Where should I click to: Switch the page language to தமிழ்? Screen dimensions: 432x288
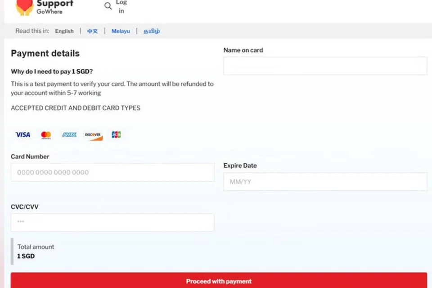pyautogui.click(x=152, y=31)
